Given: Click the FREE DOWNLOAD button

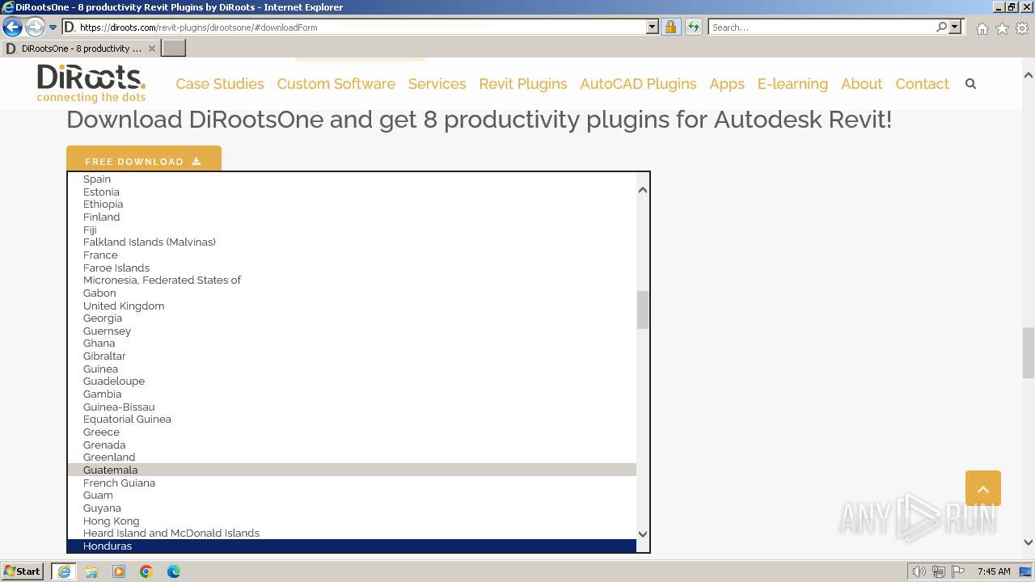Looking at the screenshot, I should coord(144,160).
